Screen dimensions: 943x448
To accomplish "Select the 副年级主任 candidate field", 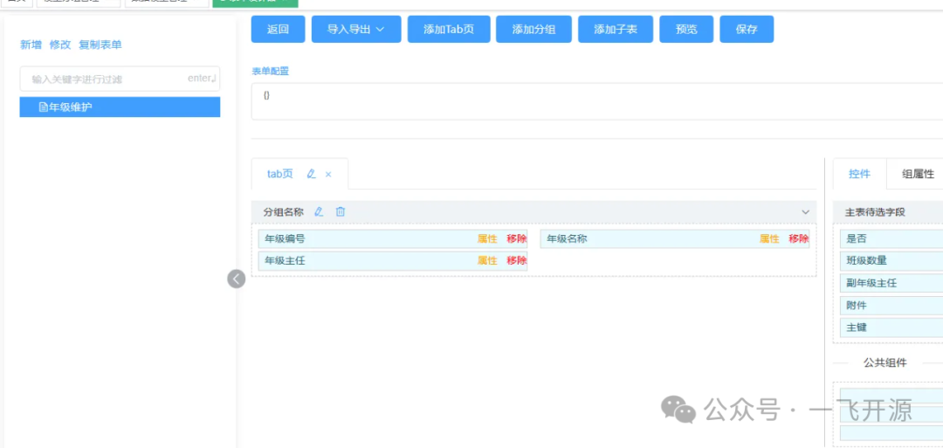I will click(x=891, y=283).
